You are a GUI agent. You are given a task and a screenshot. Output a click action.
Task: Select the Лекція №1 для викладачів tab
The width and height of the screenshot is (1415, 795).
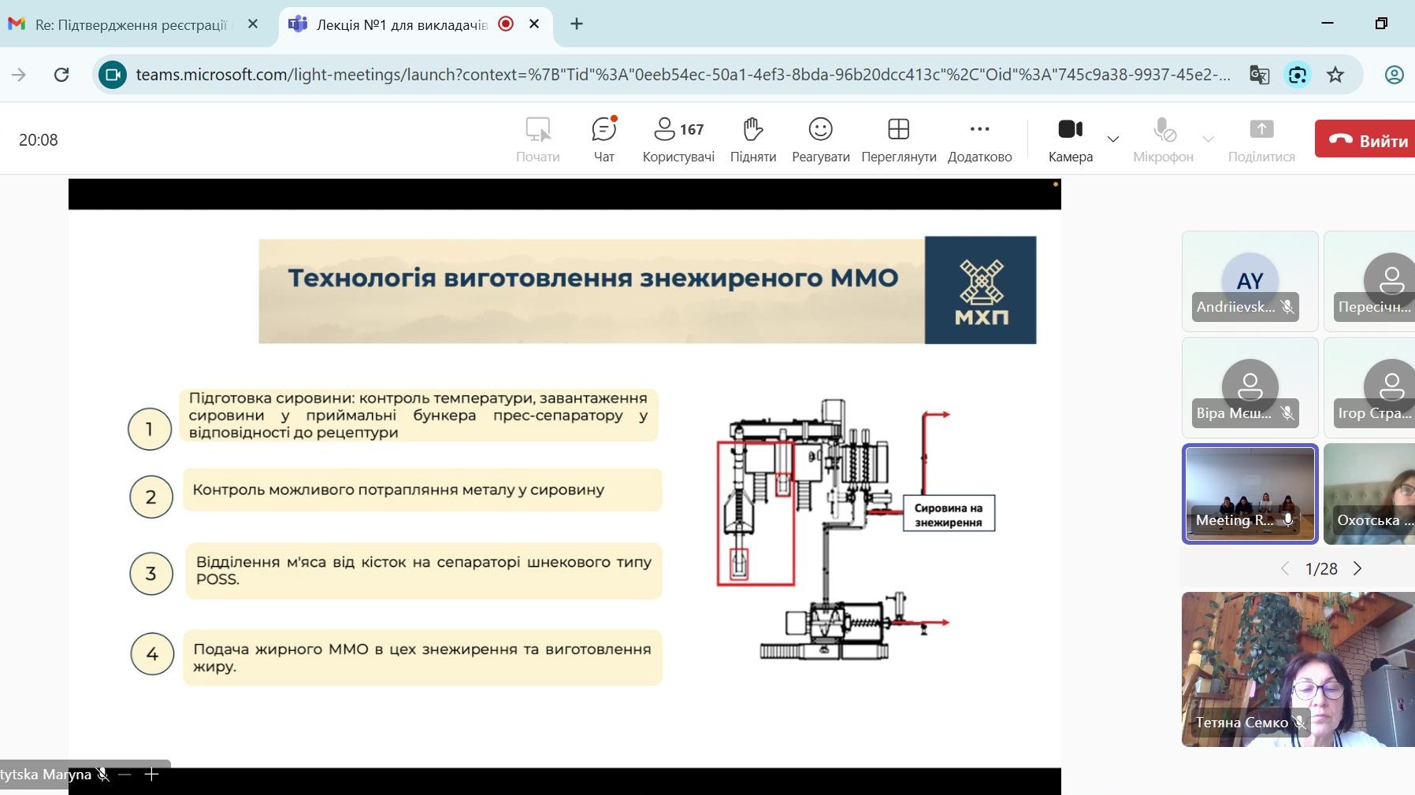pos(402,24)
